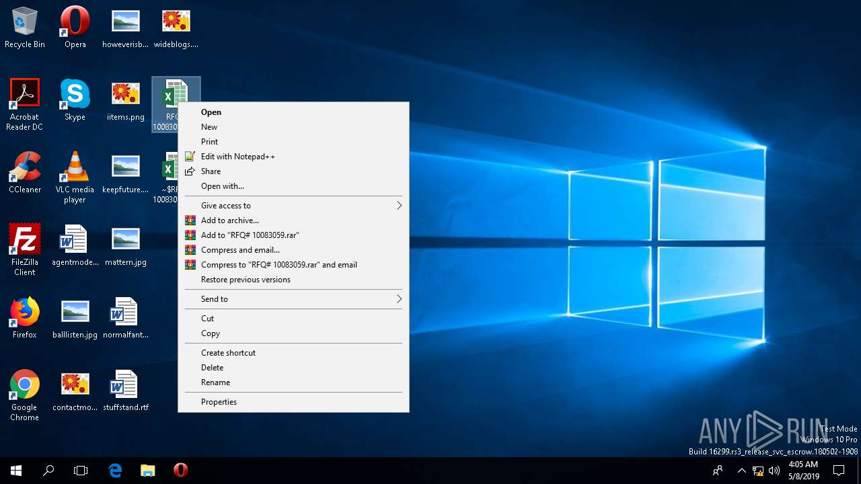
Task: Show hidden system tray icons
Action: click(742, 471)
